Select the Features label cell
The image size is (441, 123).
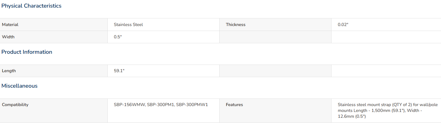pyautogui.click(x=275, y=110)
